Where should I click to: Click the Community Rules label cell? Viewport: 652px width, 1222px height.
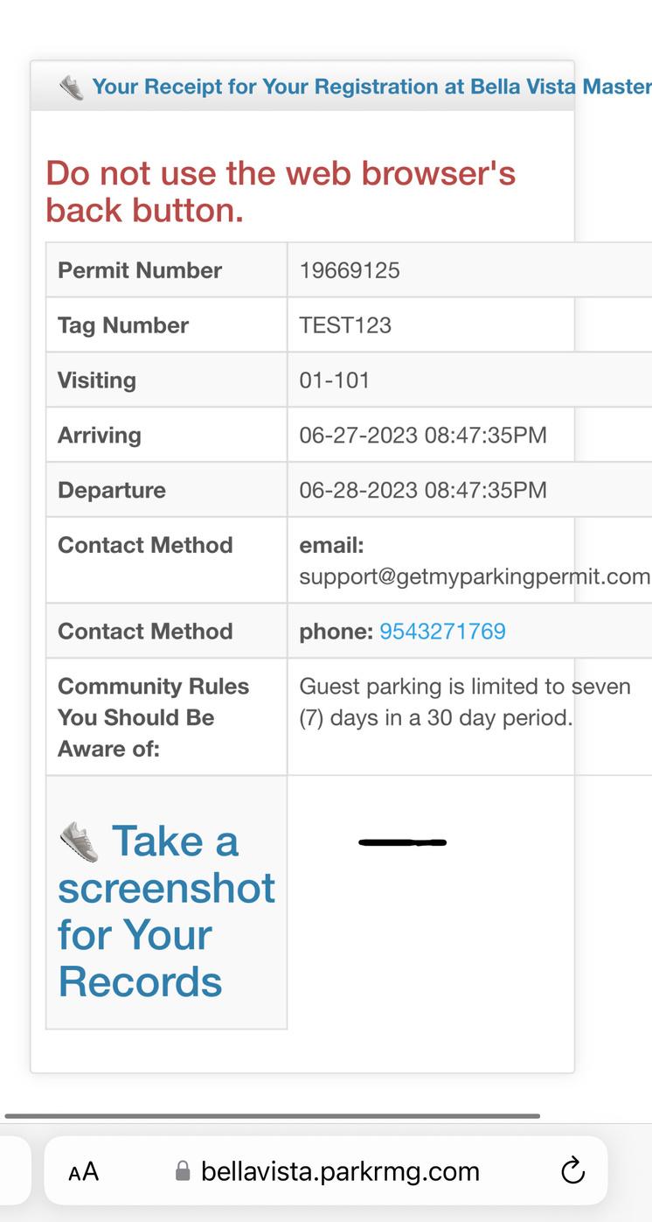point(154,716)
